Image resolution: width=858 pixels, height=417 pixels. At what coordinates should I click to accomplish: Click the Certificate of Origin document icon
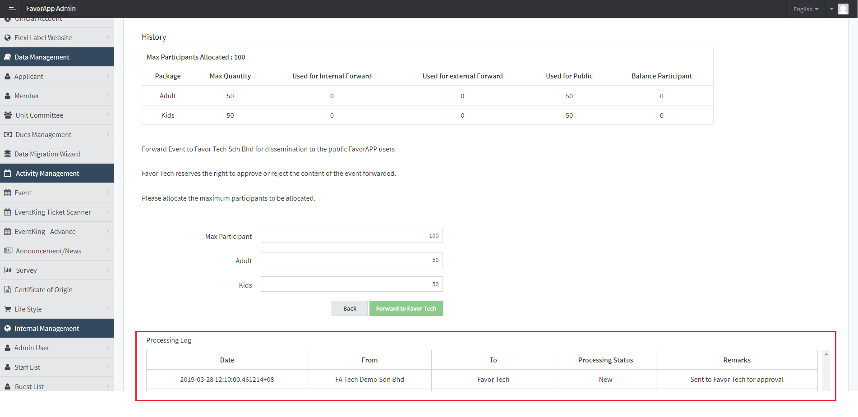point(8,290)
